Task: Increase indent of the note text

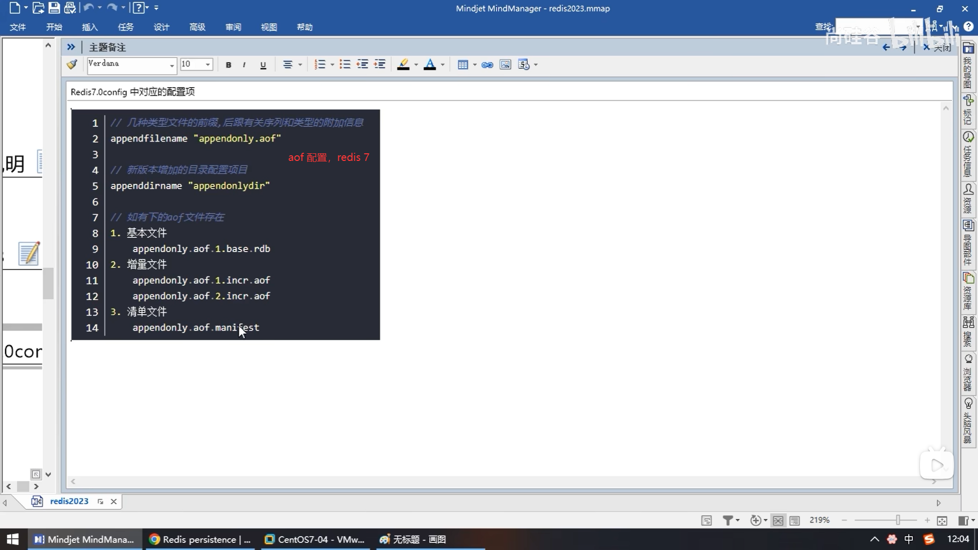Action: [x=379, y=65]
